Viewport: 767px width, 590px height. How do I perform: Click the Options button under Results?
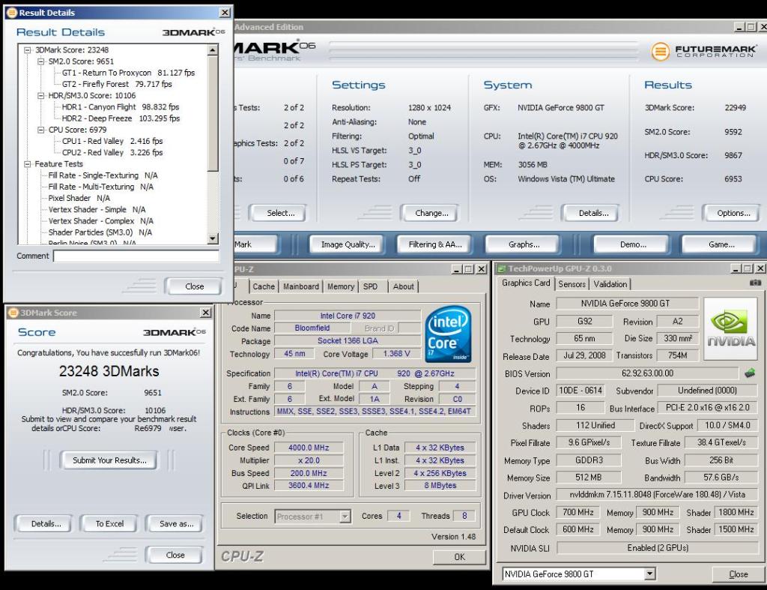click(x=733, y=213)
